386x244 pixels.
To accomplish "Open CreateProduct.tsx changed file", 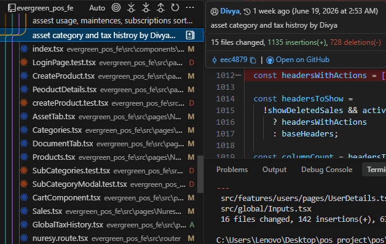I will 108,76.
